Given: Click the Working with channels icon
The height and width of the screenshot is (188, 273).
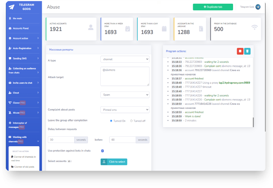Looking at the screenshot, I should (10, 137).
